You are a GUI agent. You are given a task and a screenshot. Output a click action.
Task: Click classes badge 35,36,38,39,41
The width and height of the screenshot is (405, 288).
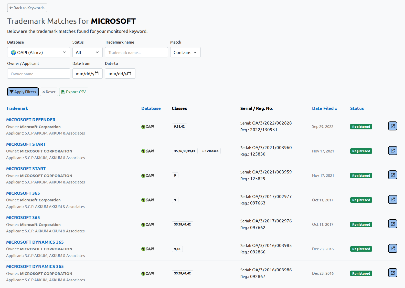(x=184, y=151)
